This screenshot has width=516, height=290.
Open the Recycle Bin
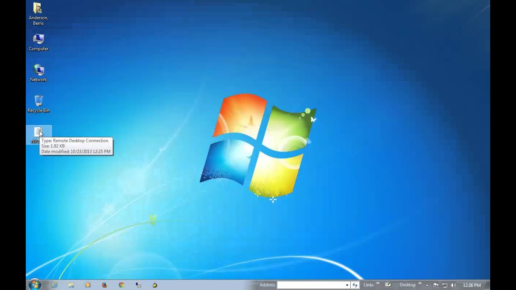[x=38, y=104]
